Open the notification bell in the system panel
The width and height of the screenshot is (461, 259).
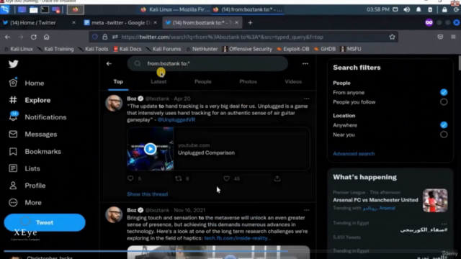click(x=419, y=9)
